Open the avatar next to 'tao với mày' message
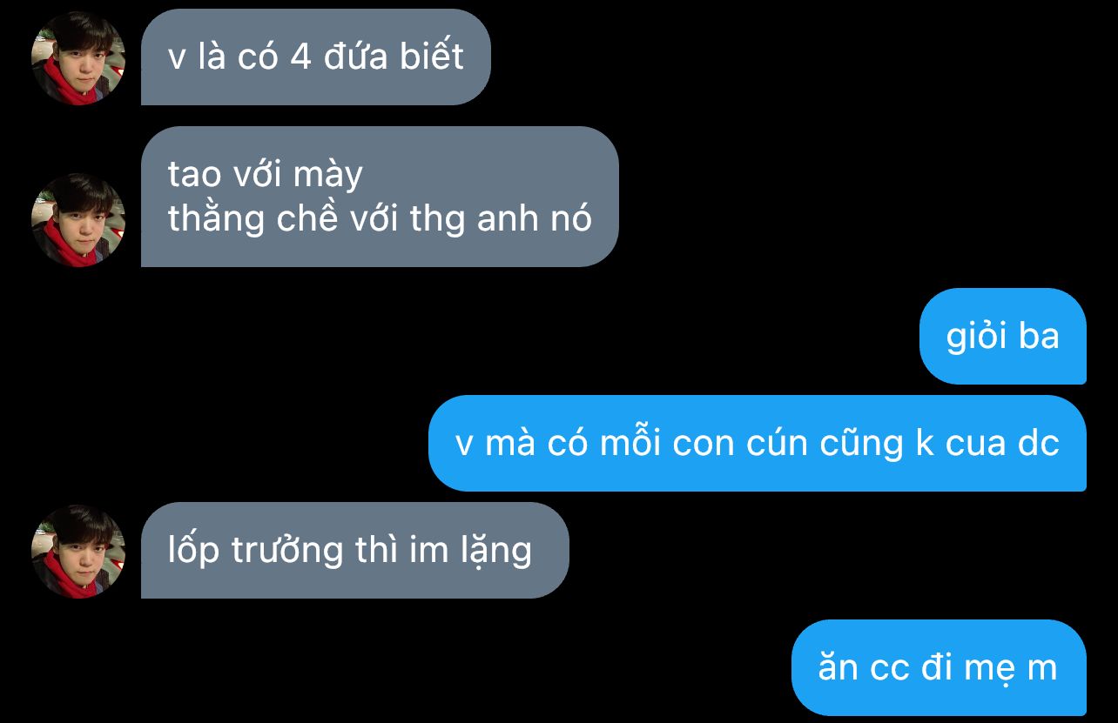 click(x=78, y=220)
